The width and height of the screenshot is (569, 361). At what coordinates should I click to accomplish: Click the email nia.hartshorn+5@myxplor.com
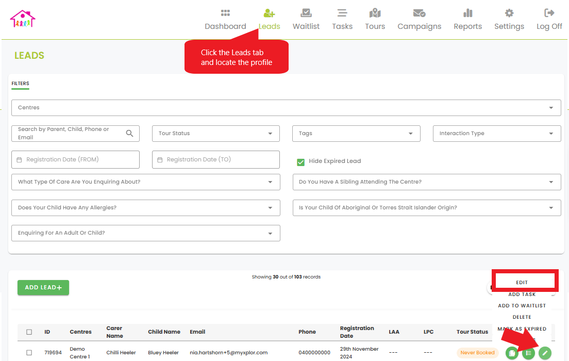tap(229, 353)
